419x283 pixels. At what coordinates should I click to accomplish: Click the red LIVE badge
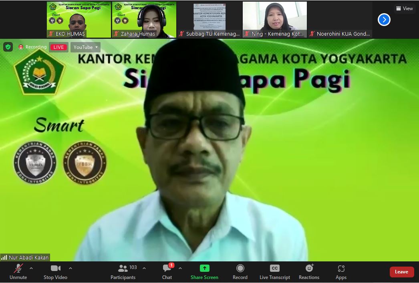[58, 47]
